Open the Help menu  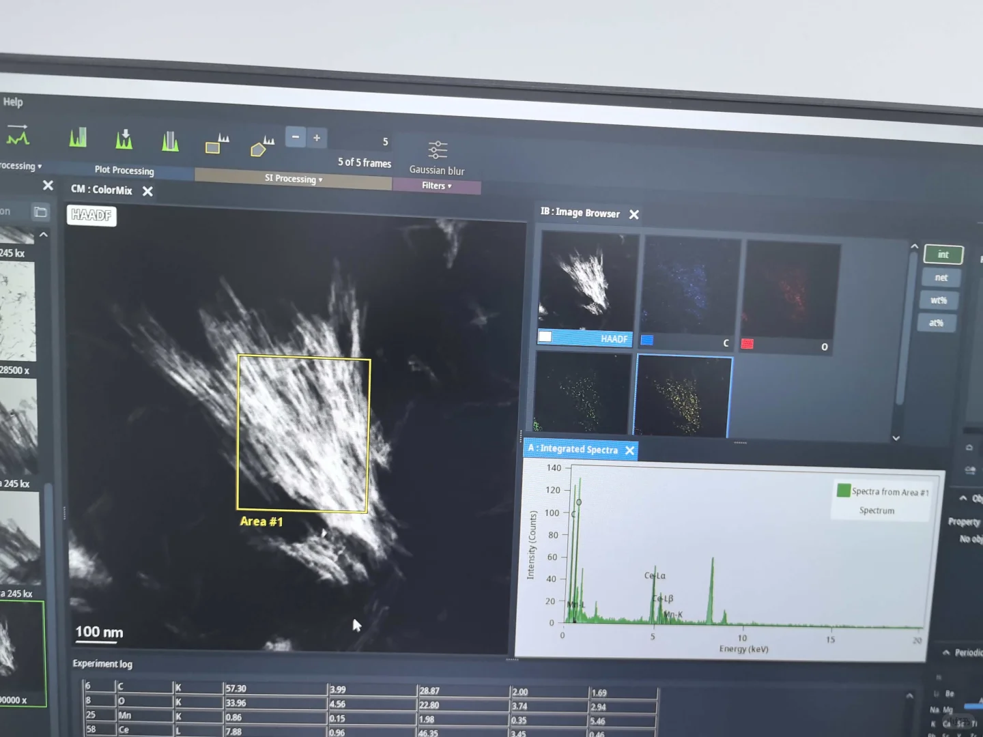tap(13, 102)
